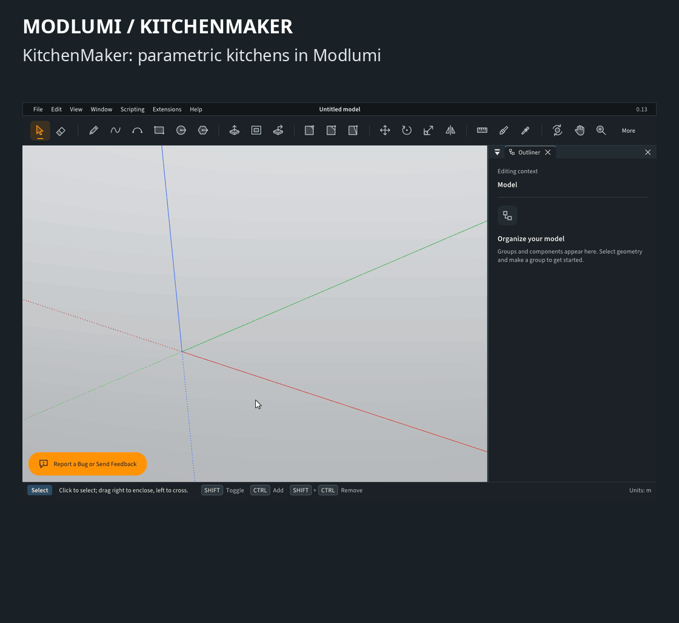Click the Model editing context label
The image size is (679, 623).
(507, 185)
